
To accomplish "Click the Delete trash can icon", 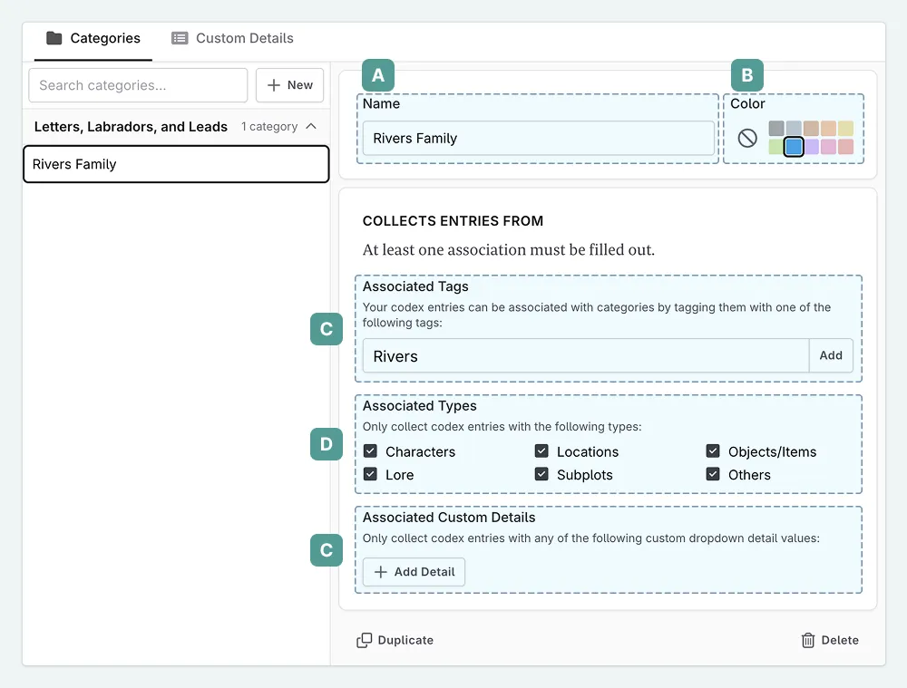I will [x=808, y=640].
